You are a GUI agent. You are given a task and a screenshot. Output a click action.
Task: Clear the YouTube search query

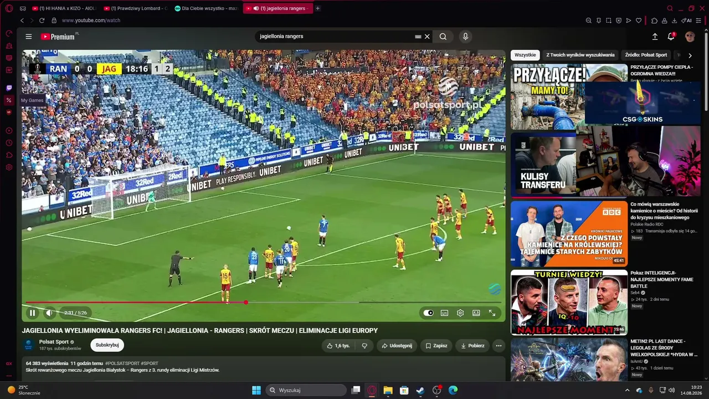(427, 37)
